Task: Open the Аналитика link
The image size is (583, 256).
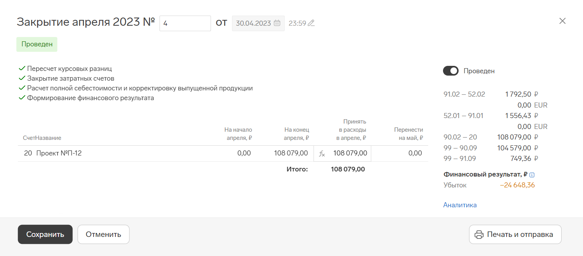Action: 460,205
